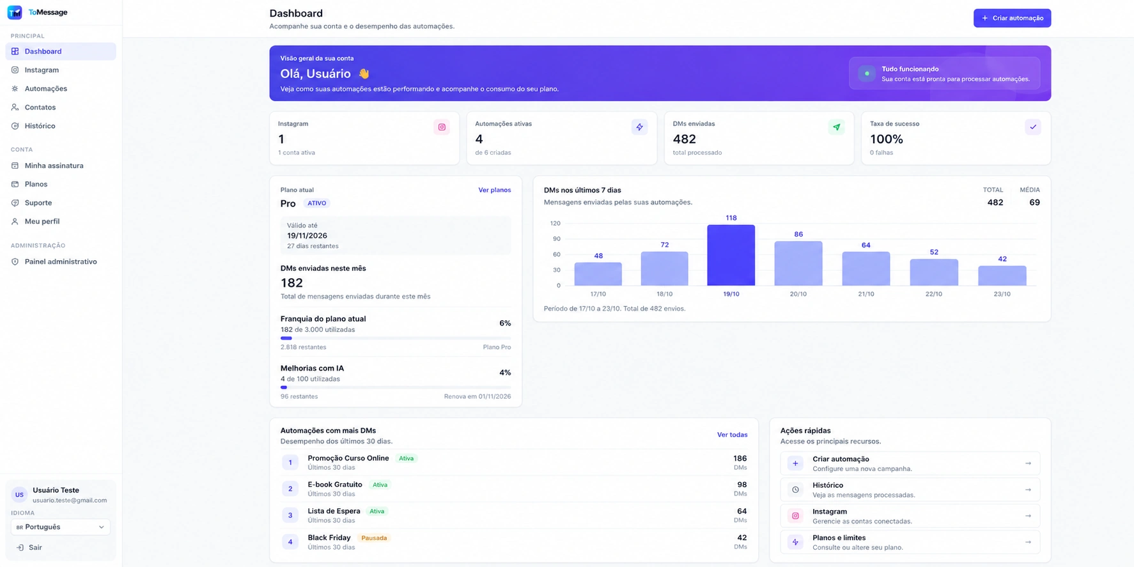Click the arrow on the Criar automação quick action

tap(1028, 463)
